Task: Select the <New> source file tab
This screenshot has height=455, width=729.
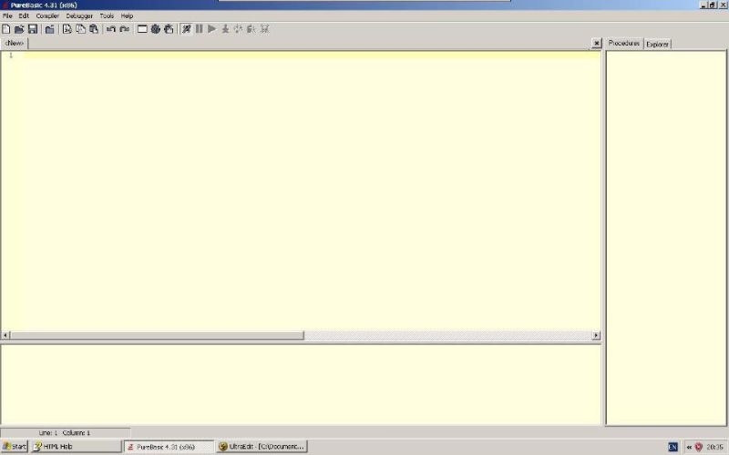Action: (x=15, y=43)
